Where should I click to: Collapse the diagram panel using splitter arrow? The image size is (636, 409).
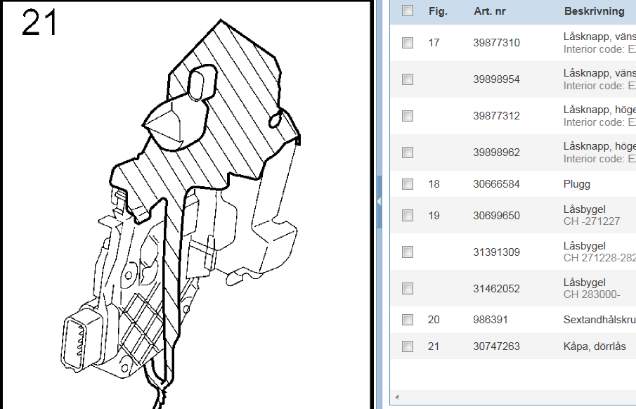(380, 202)
